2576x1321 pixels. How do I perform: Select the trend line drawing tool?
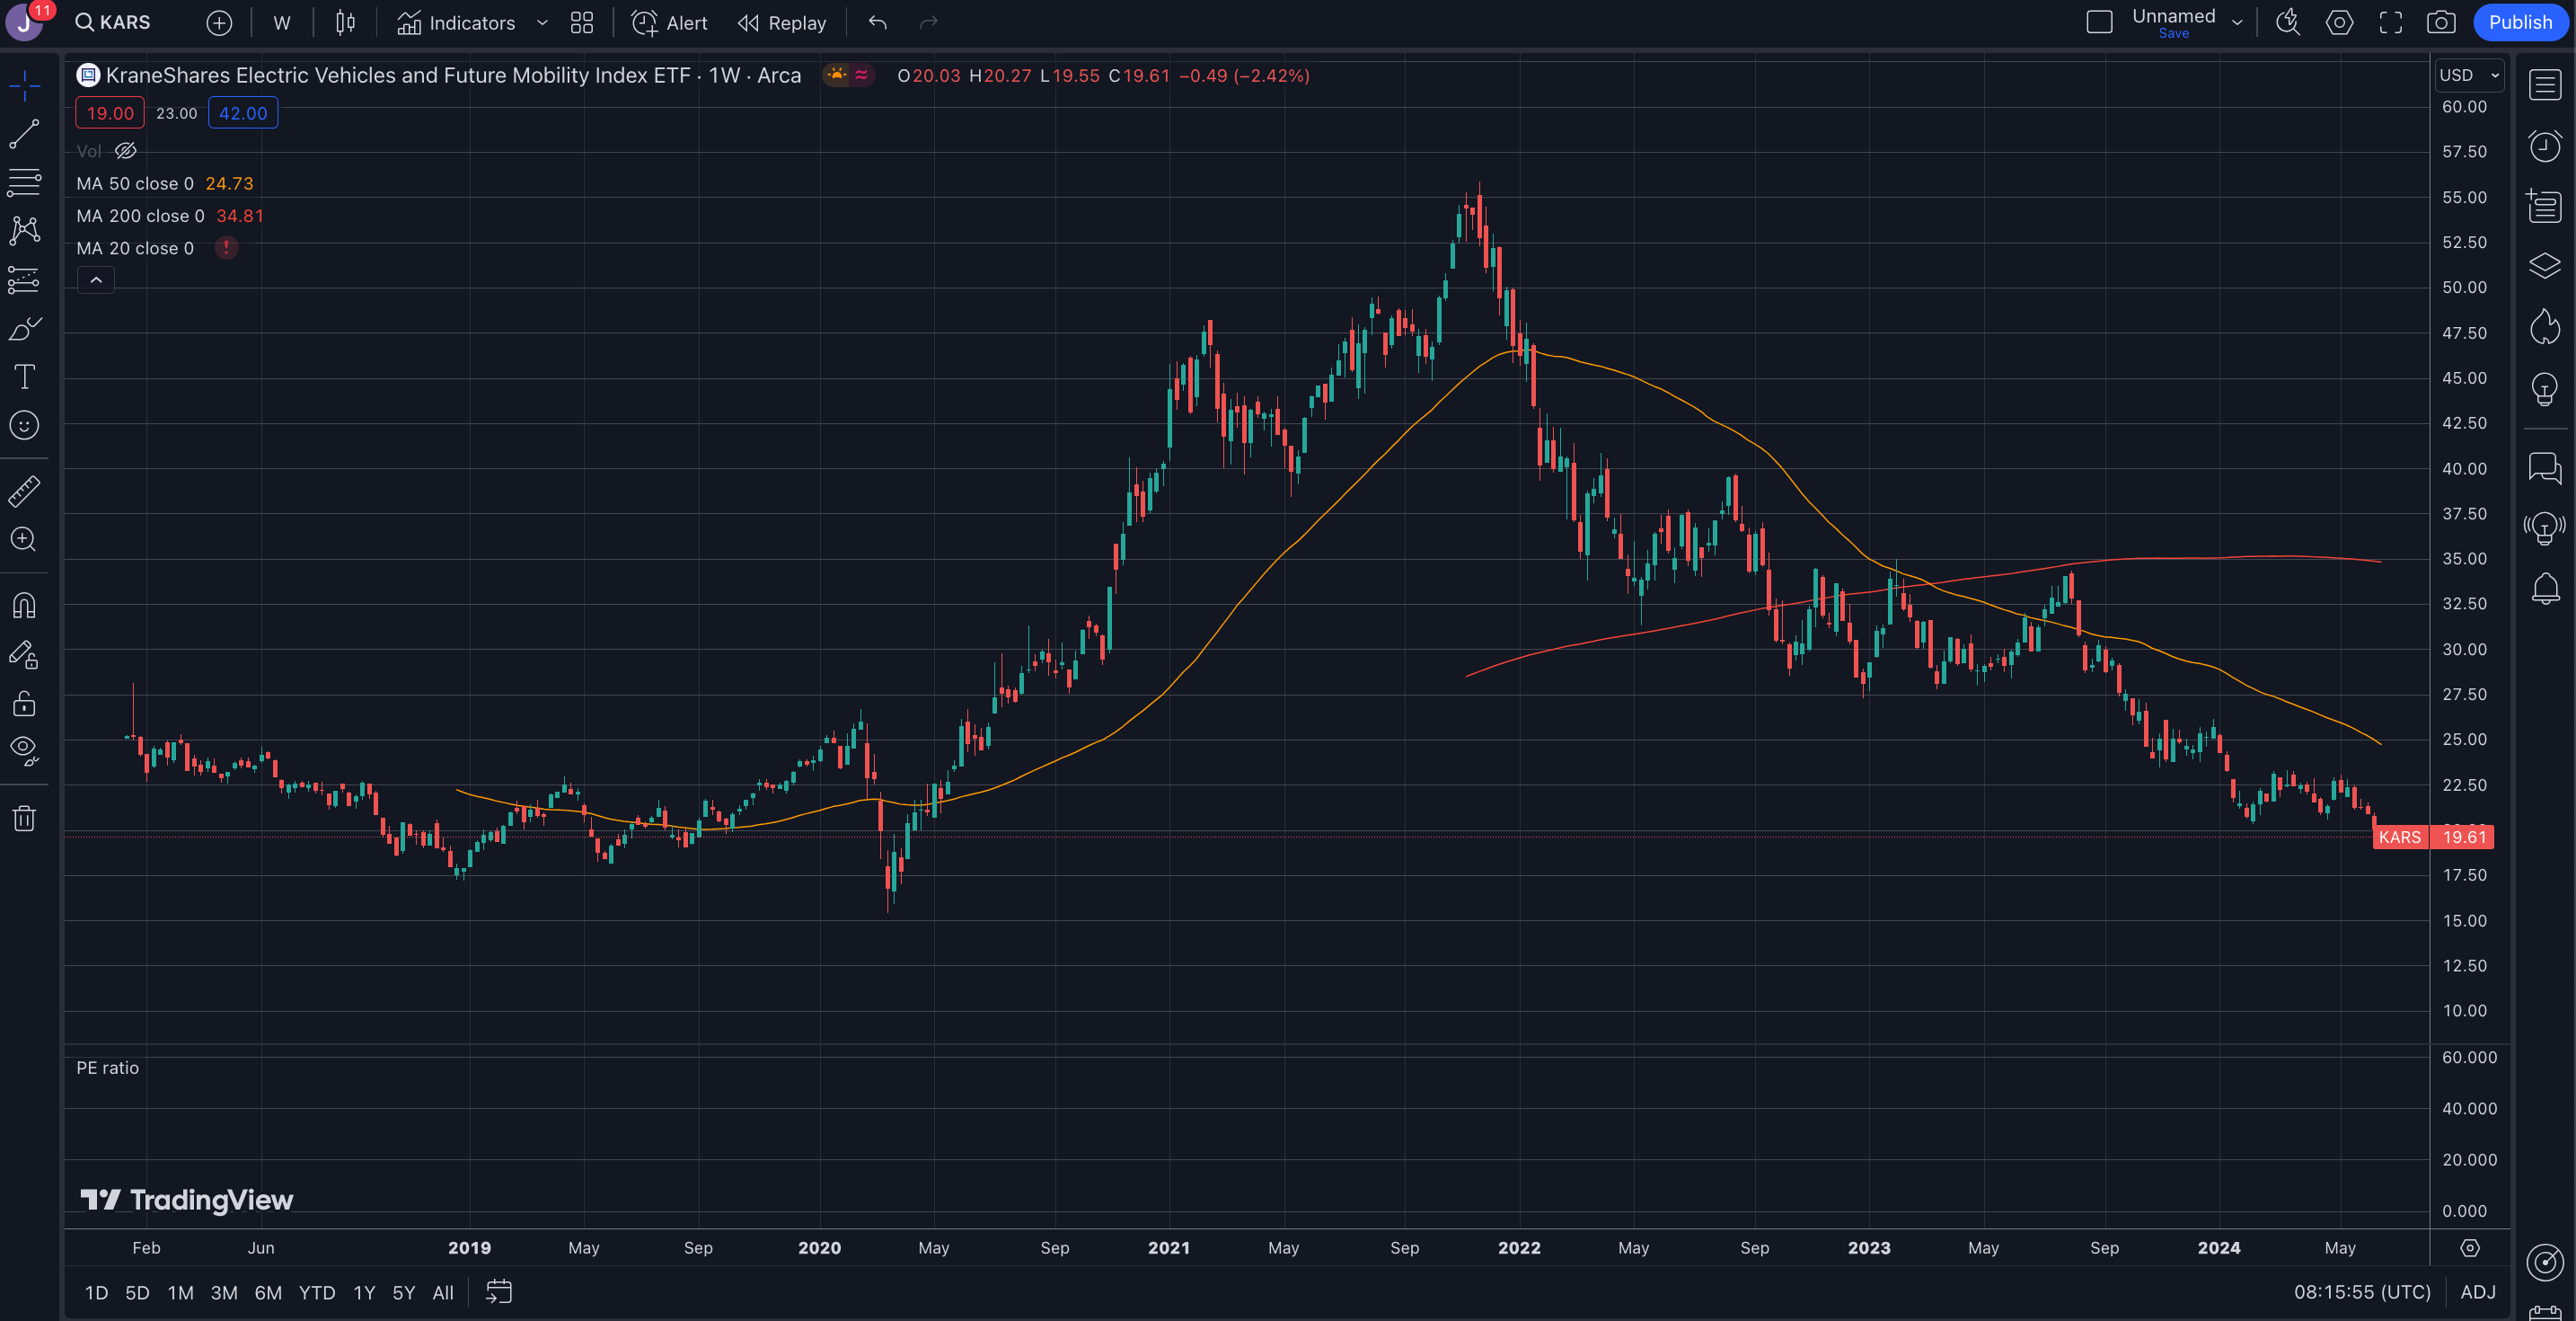[24, 134]
